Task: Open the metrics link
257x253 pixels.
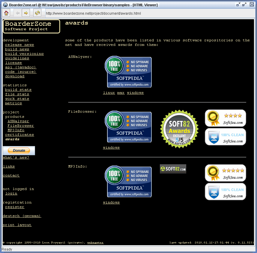Action: pyautogui.click(x=13, y=103)
